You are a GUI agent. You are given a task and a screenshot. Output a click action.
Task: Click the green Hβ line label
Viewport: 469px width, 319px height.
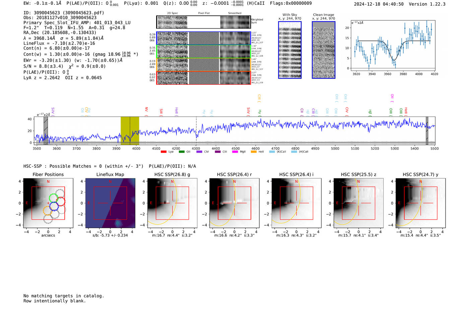pos(370,113)
